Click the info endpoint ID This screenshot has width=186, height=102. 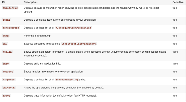tap(6, 64)
